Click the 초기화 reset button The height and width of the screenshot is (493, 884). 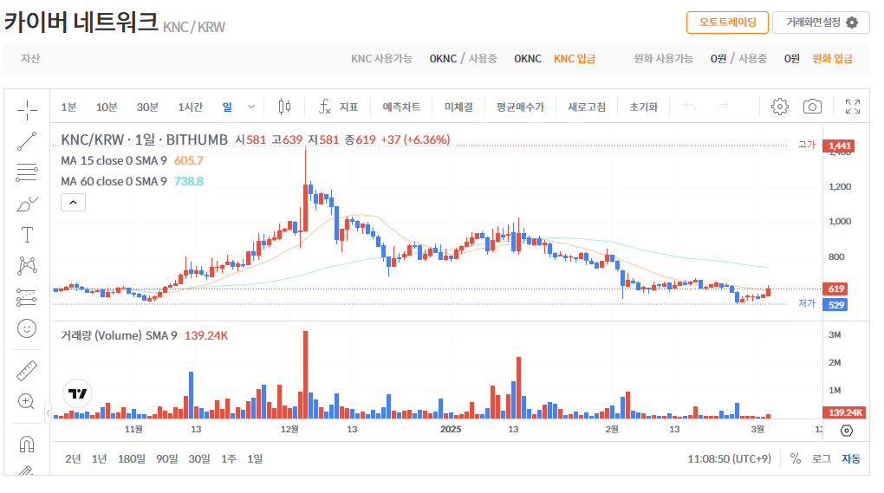pyautogui.click(x=644, y=107)
